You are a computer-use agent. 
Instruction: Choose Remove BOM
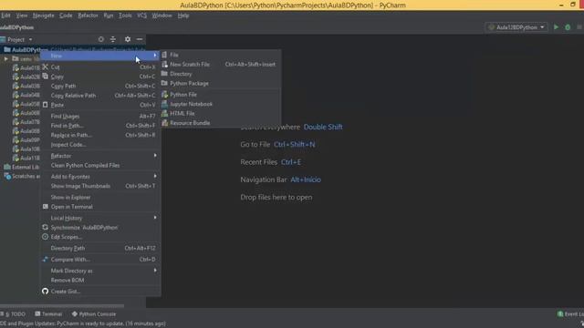coord(100,280)
